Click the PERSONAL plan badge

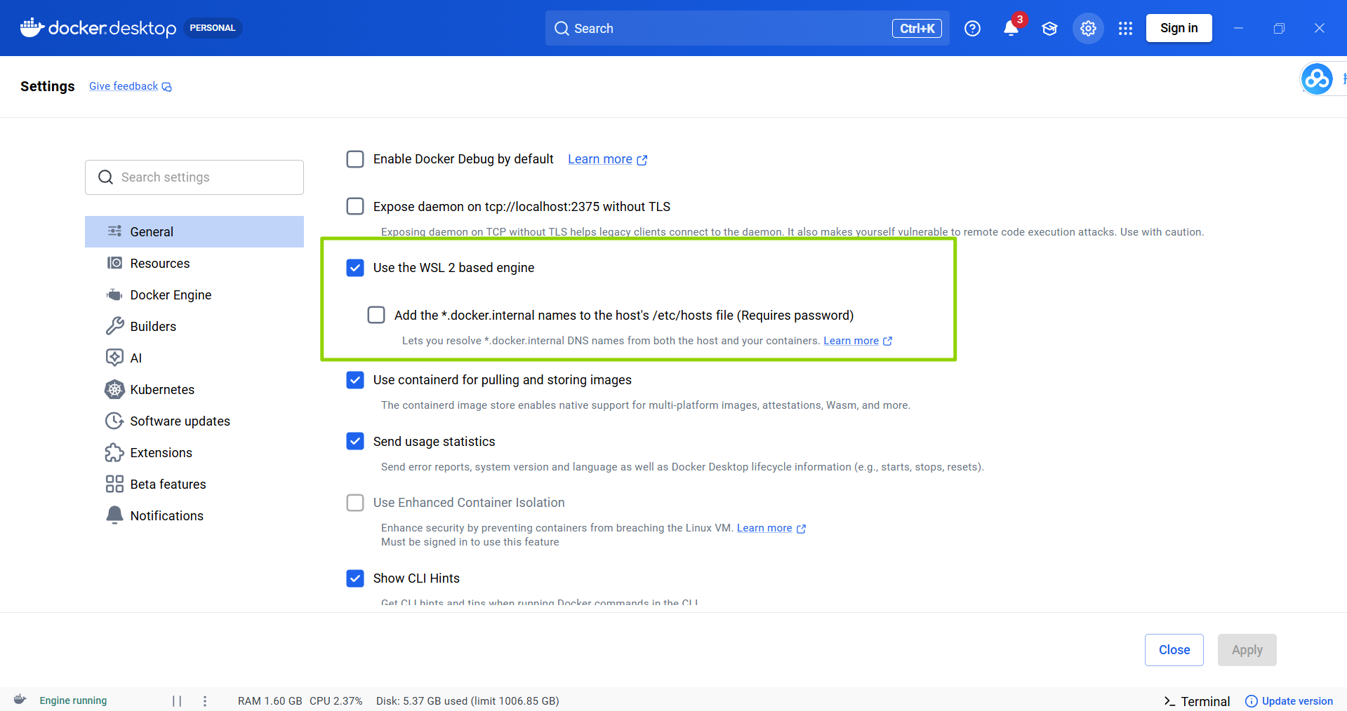click(213, 28)
